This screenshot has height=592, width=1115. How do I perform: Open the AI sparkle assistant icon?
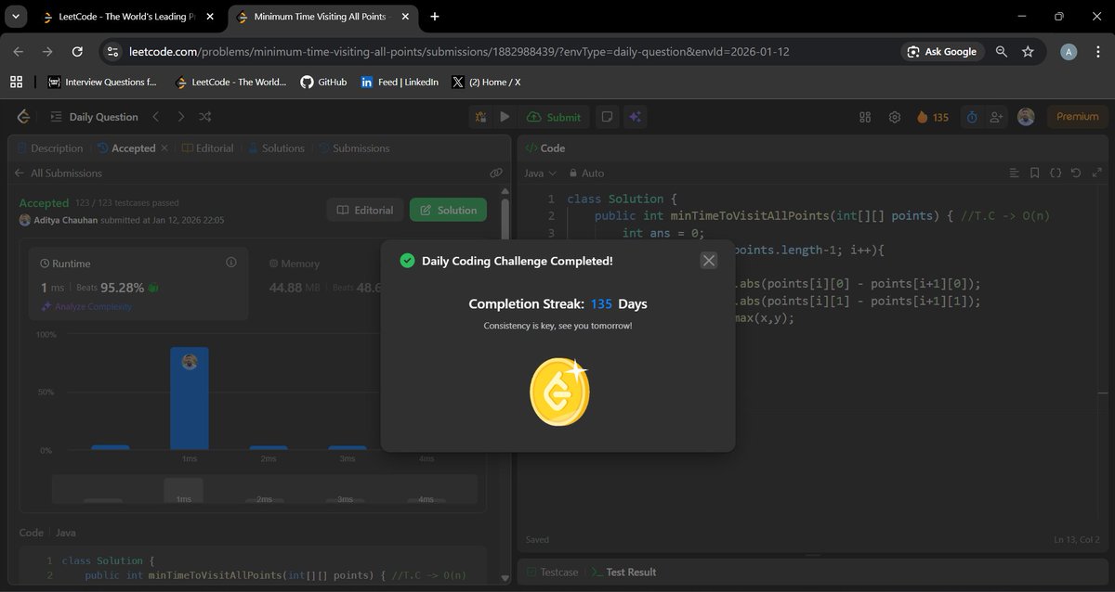(x=636, y=117)
